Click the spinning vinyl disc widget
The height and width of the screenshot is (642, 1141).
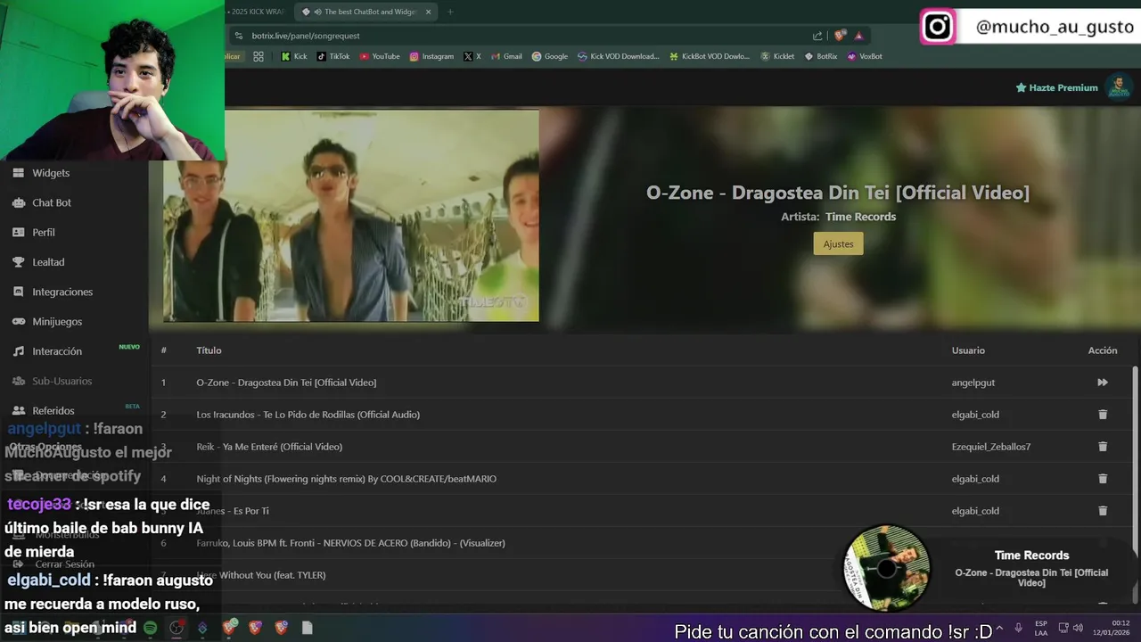[886, 568]
